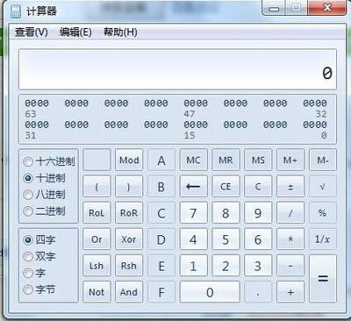
Task: Click the number 9 key
Action: (x=258, y=213)
